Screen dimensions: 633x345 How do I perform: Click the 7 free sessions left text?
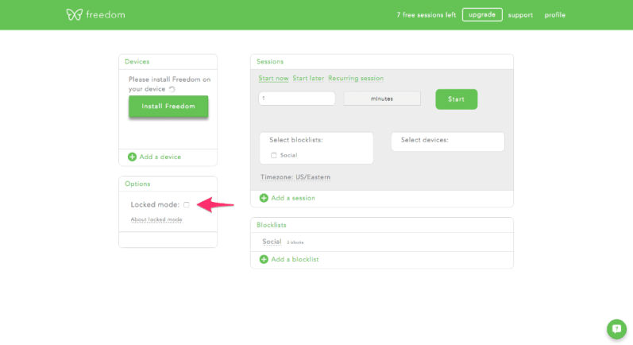coord(426,15)
